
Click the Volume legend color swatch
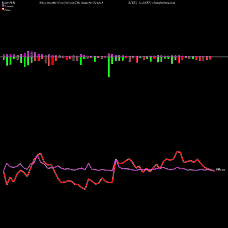click(x=3, y=6)
